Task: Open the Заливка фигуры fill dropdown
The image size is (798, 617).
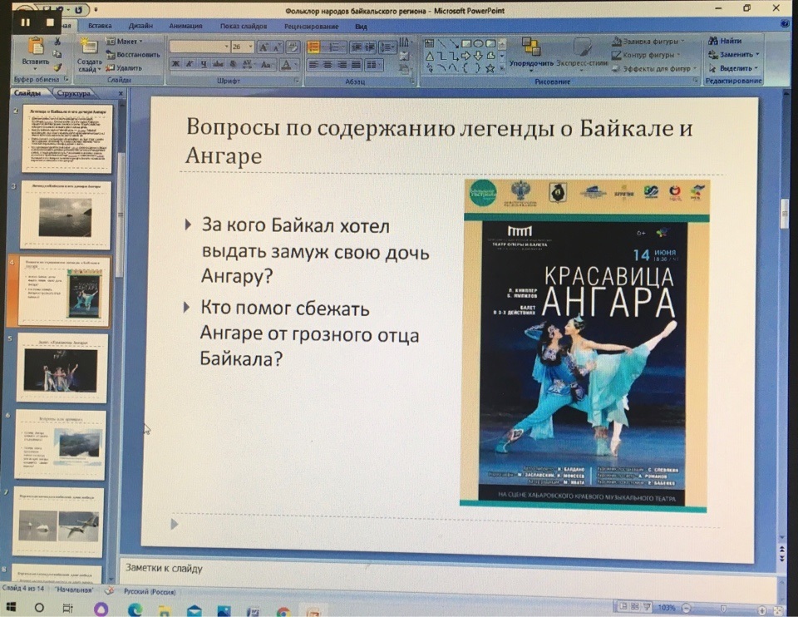Action: click(x=653, y=41)
